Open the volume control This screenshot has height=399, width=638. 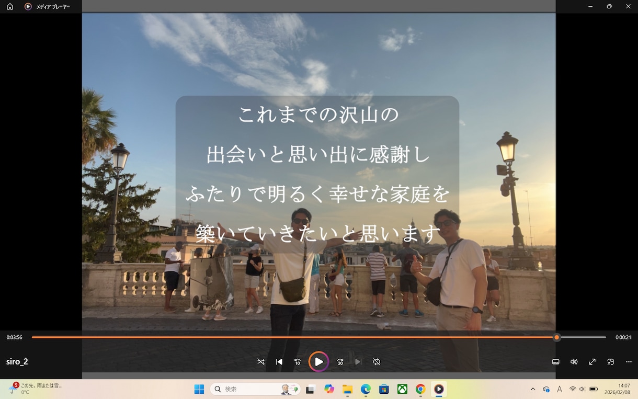point(574,362)
